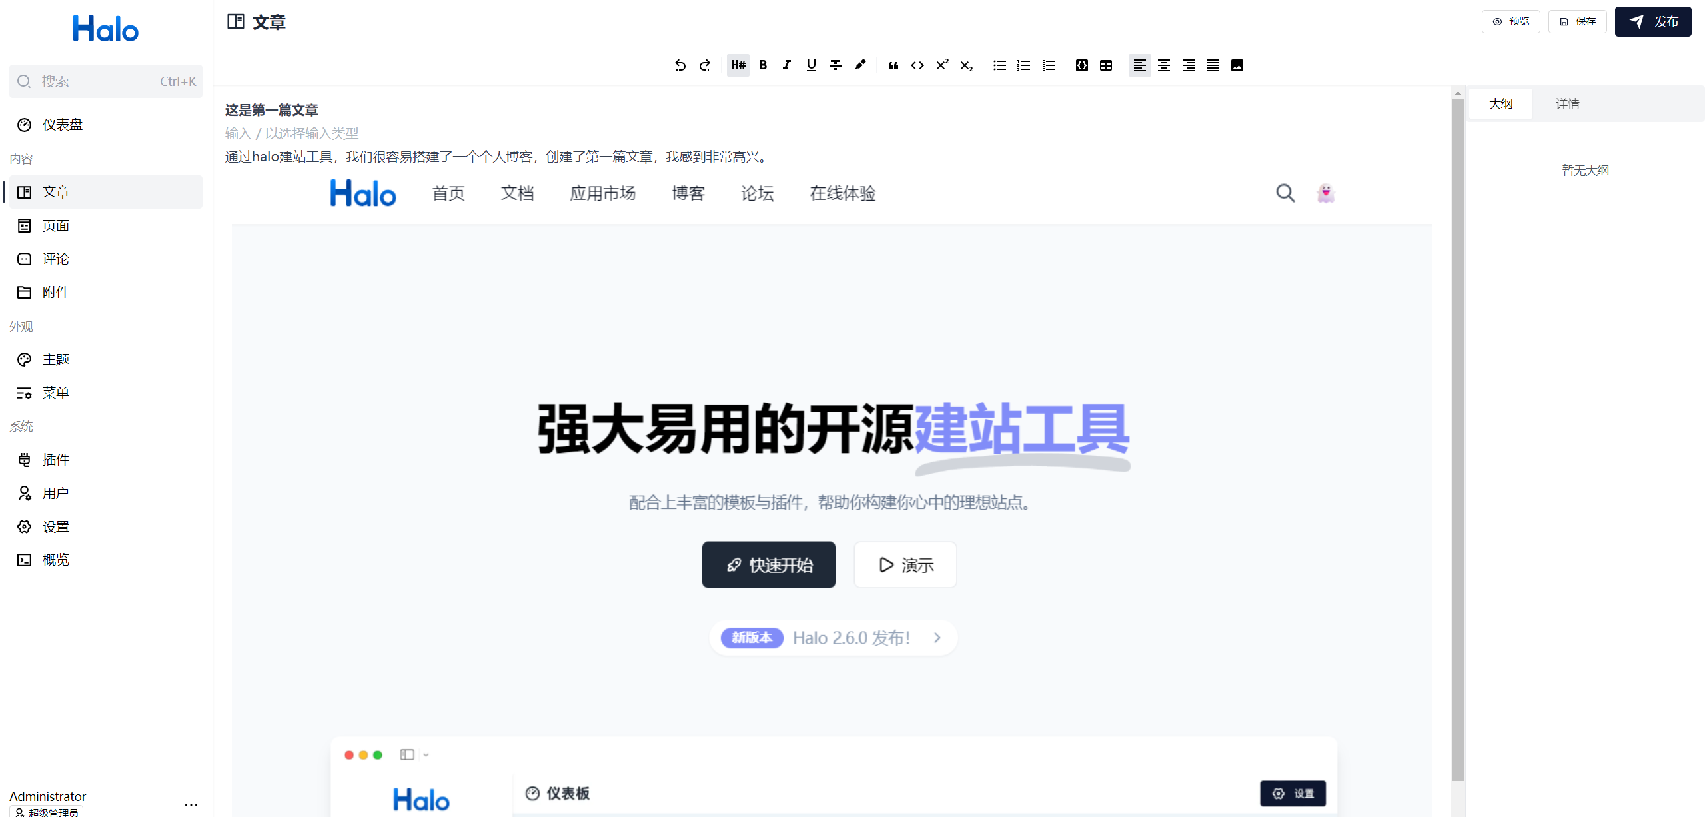Insert a code block
This screenshot has width=1705, height=817.
click(1082, 65)
